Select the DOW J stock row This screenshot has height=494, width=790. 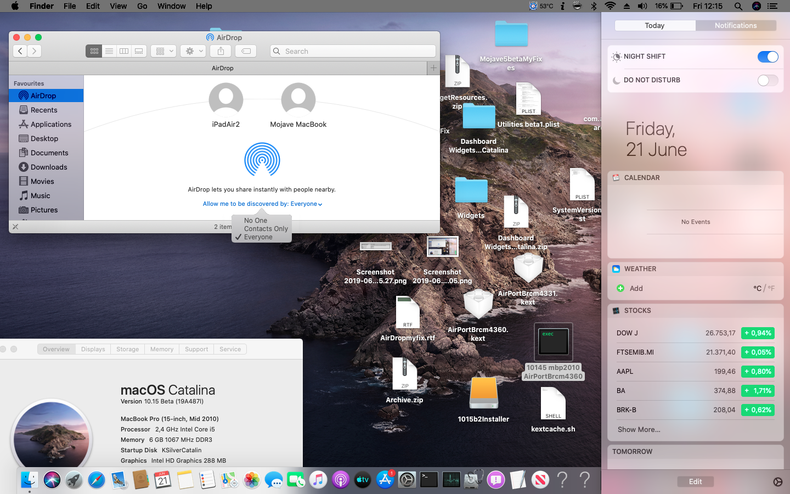pos(695,333)
